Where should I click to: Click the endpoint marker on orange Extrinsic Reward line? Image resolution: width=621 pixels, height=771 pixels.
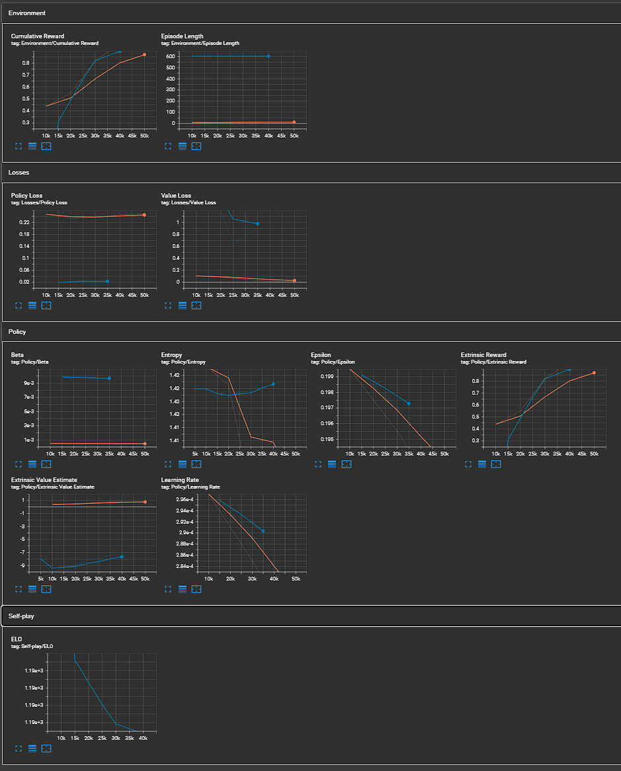point(594,373)
